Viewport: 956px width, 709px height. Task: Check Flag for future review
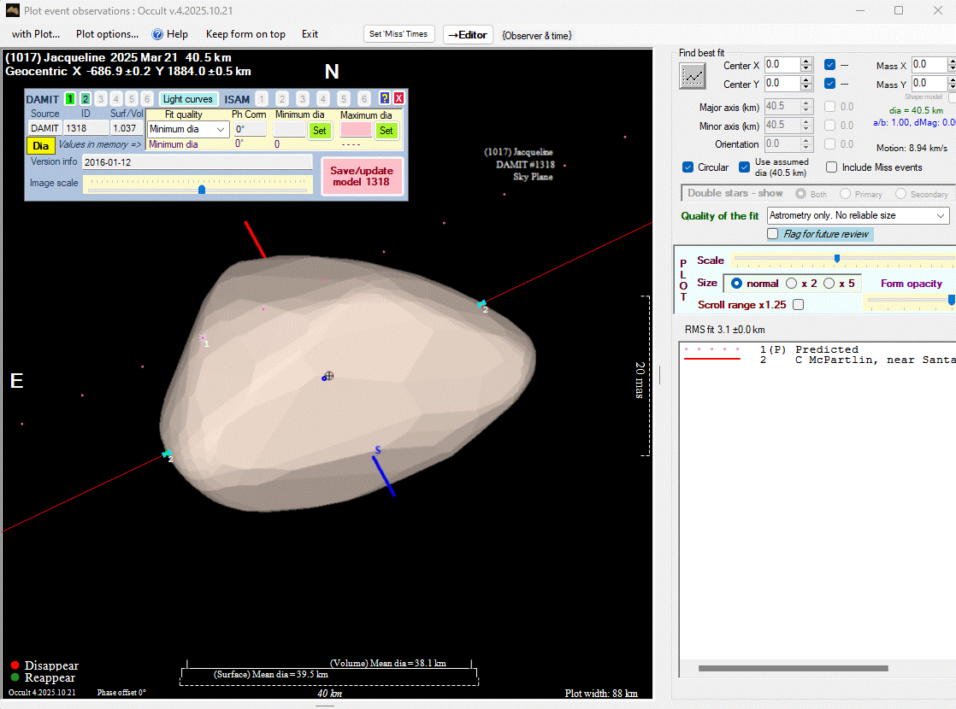[773, 234]
